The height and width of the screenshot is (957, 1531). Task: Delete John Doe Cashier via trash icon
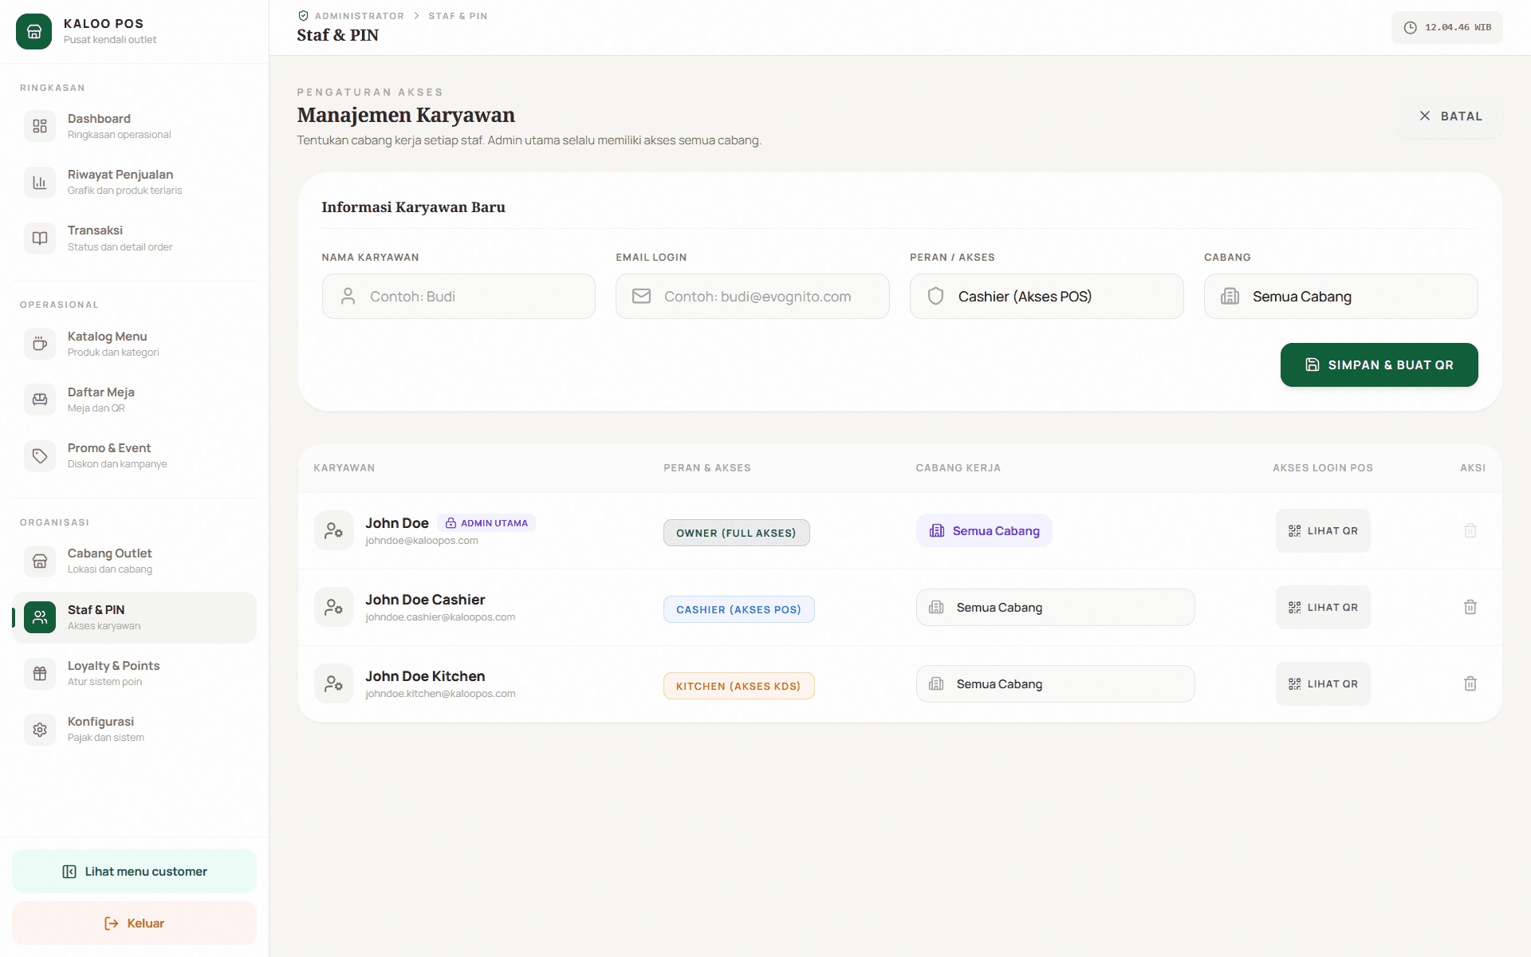[x=1470, y=608]
